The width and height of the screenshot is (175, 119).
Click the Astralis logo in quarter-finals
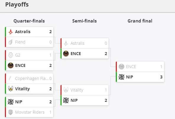11,32
